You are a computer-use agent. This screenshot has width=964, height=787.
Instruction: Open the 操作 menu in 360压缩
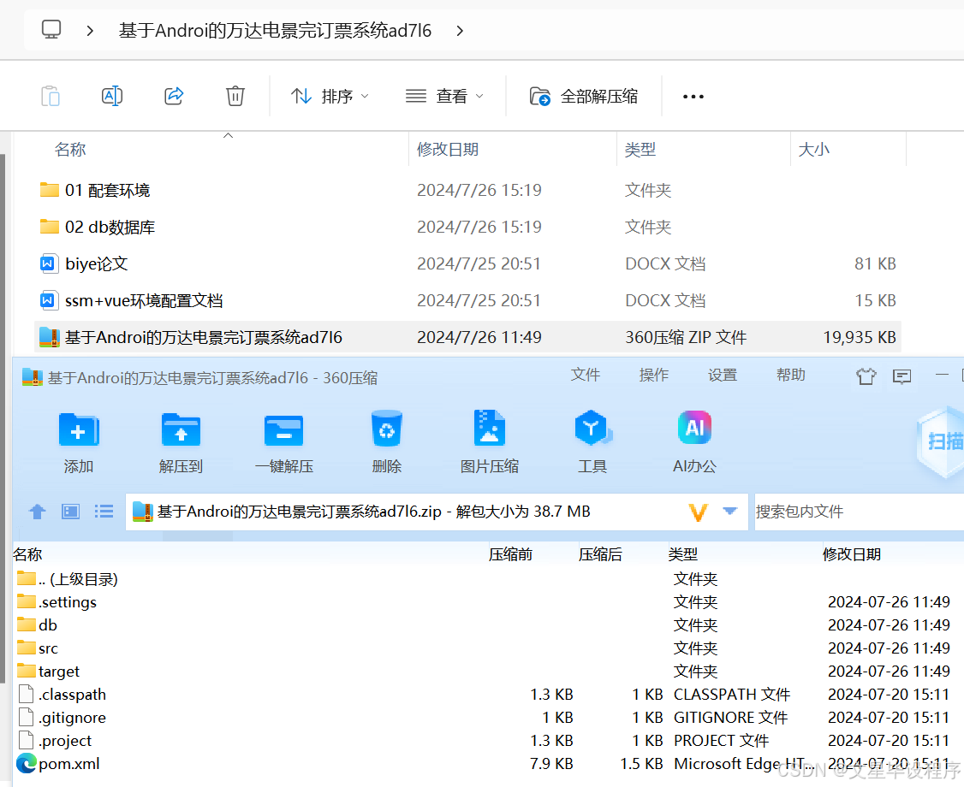[653, 375]
